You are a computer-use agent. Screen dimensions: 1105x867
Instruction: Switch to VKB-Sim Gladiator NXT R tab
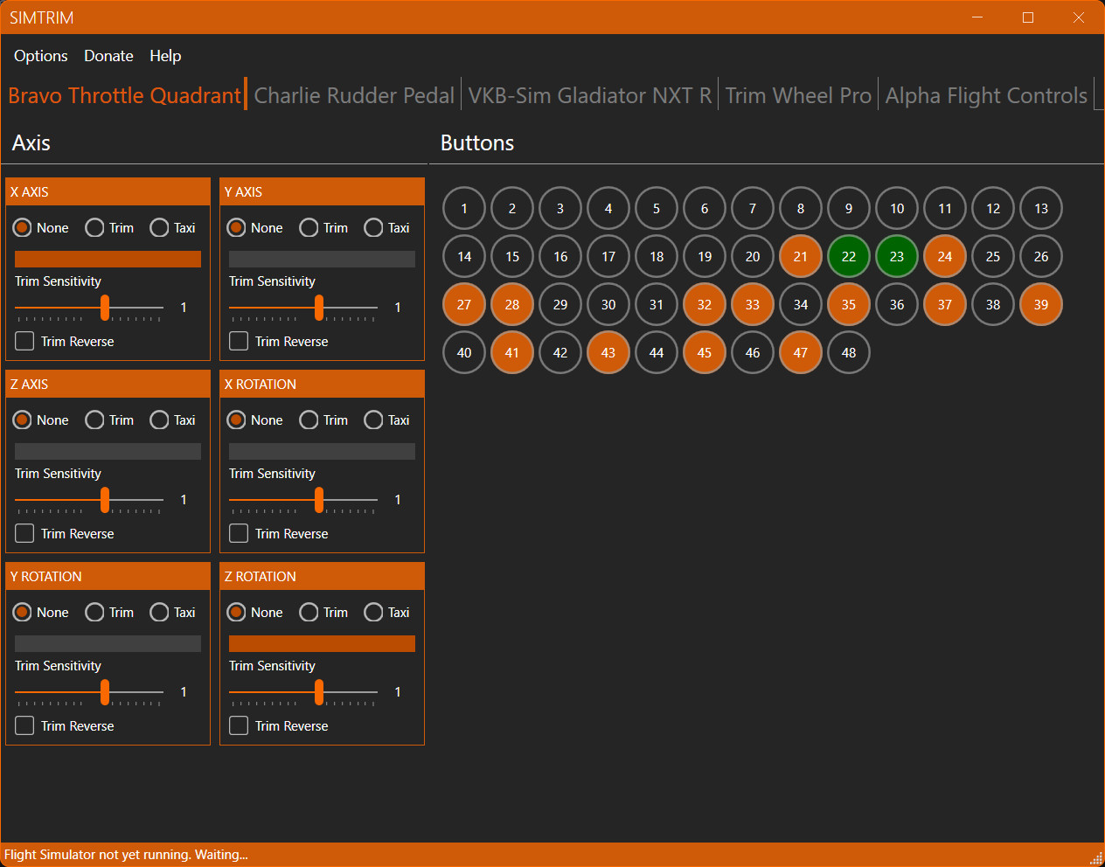point(590,95)
